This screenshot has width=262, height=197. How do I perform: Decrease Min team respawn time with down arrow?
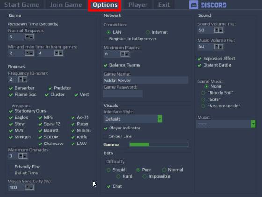click(31, 53)
